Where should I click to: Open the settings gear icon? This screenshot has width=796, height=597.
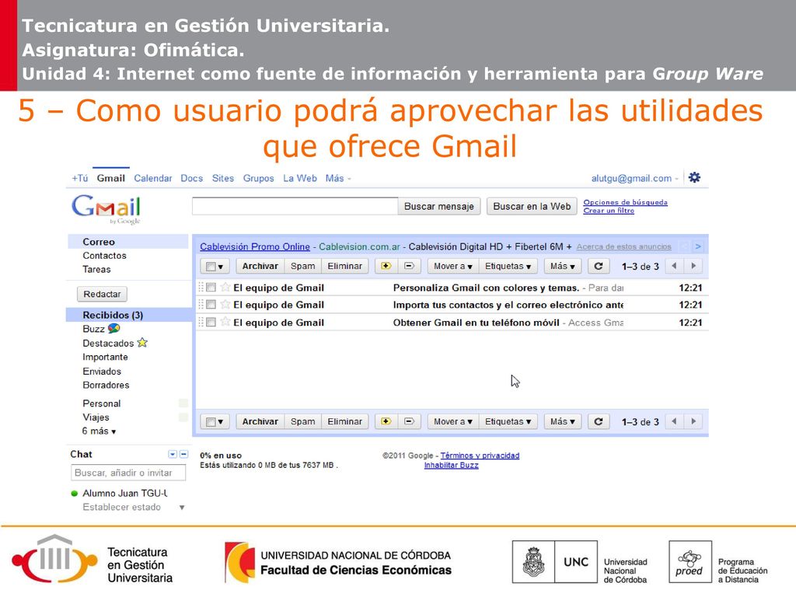coord(694,178)
